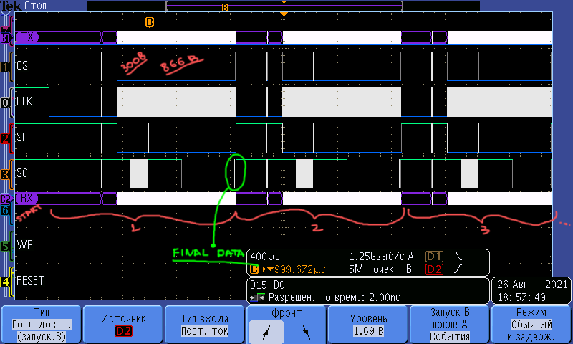573x344 pixels.
Task: Click the CS channel label
Action: pyautogui.click(x=22, y=65)
